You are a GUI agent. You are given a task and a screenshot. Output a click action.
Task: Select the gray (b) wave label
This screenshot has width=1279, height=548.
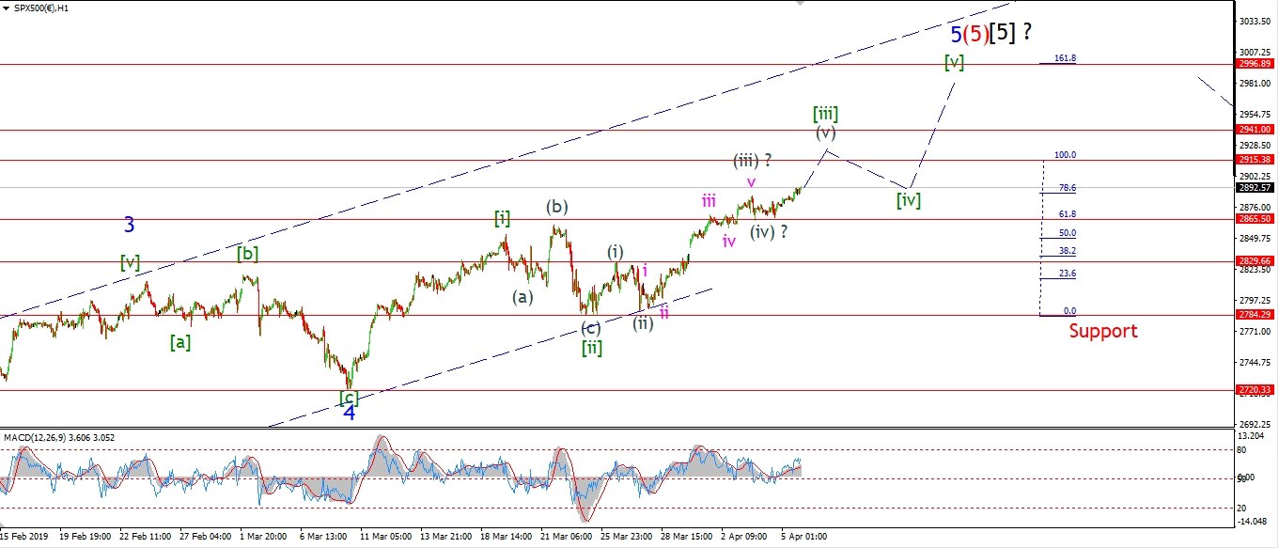558,207
